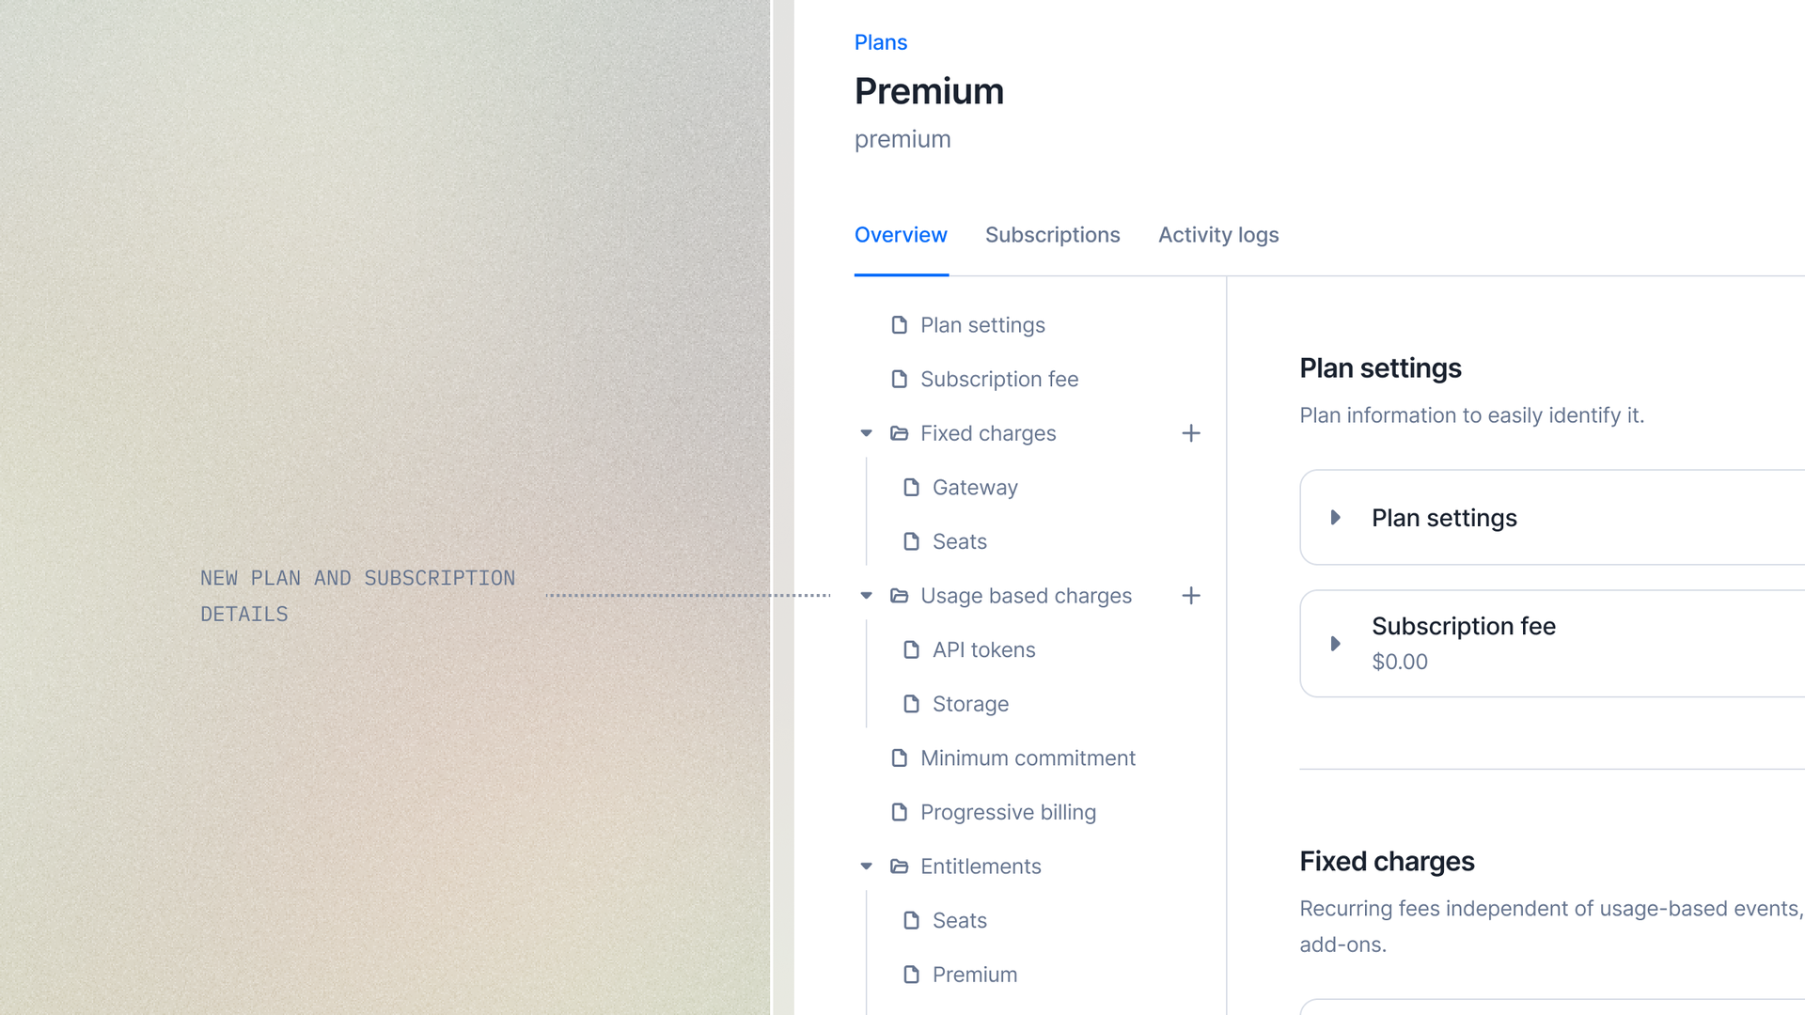Click the document icon beside Minimum commitment
The width and height of the screenshot is (1805, 1015).
pos(899,757)
